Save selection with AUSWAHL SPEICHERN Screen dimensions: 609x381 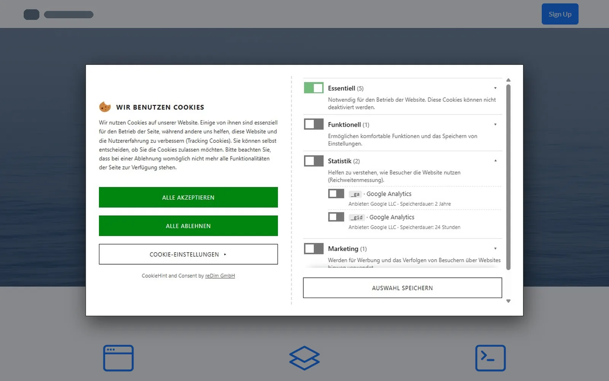tap(402, 288)
